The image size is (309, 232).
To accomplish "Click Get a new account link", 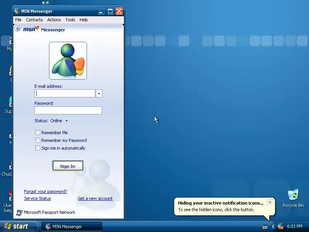I will (x=95, y=198).
